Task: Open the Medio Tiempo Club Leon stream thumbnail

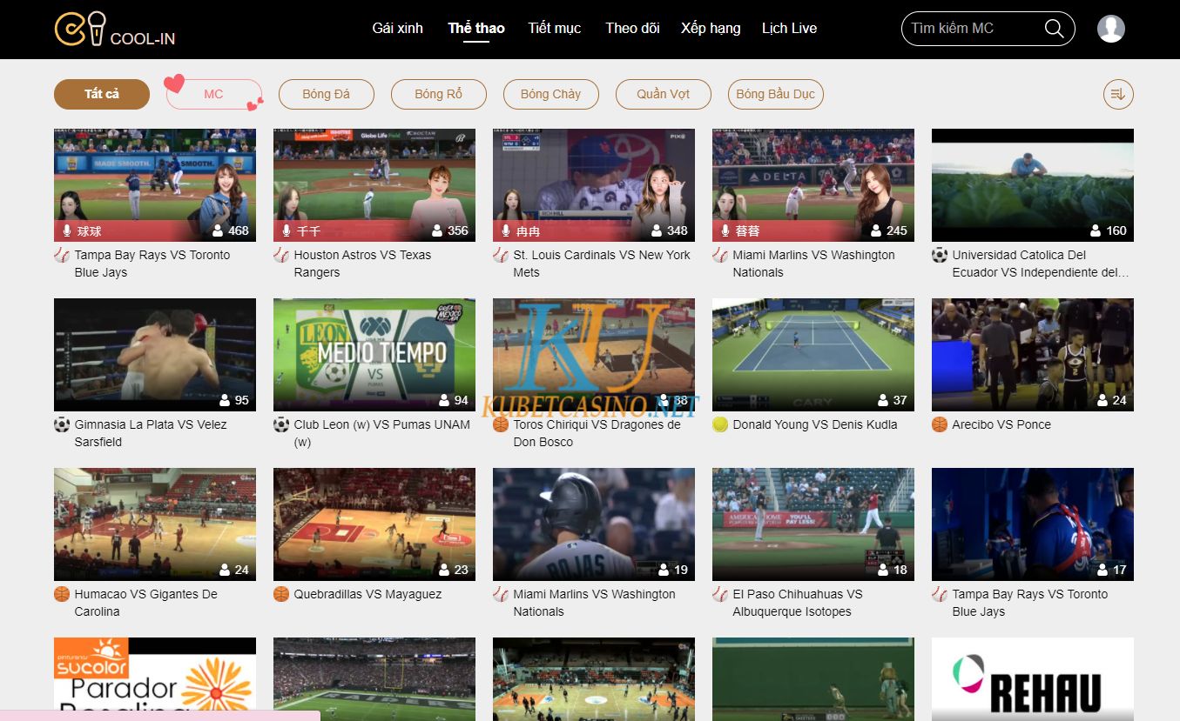Action: [x=374, y=354]
